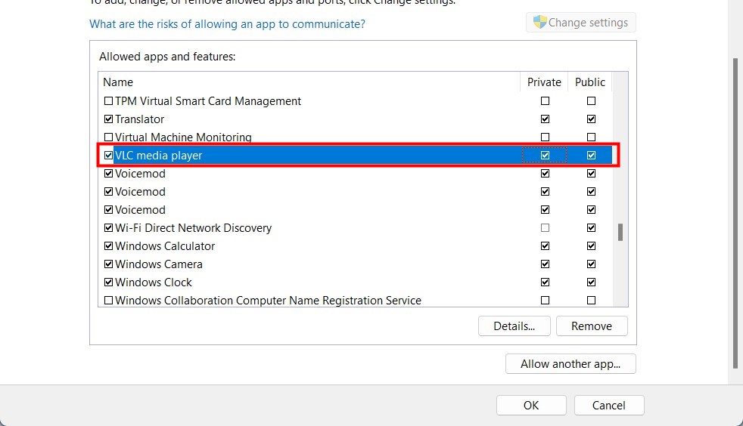
Task: Open the risks of allowing an app link
Action: point(227,24)
